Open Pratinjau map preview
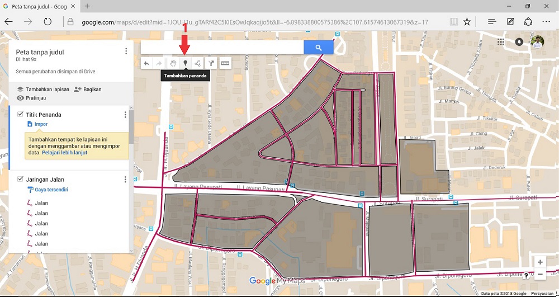The width and height of the screenshot is (559, 297). (x=31, y=98)
